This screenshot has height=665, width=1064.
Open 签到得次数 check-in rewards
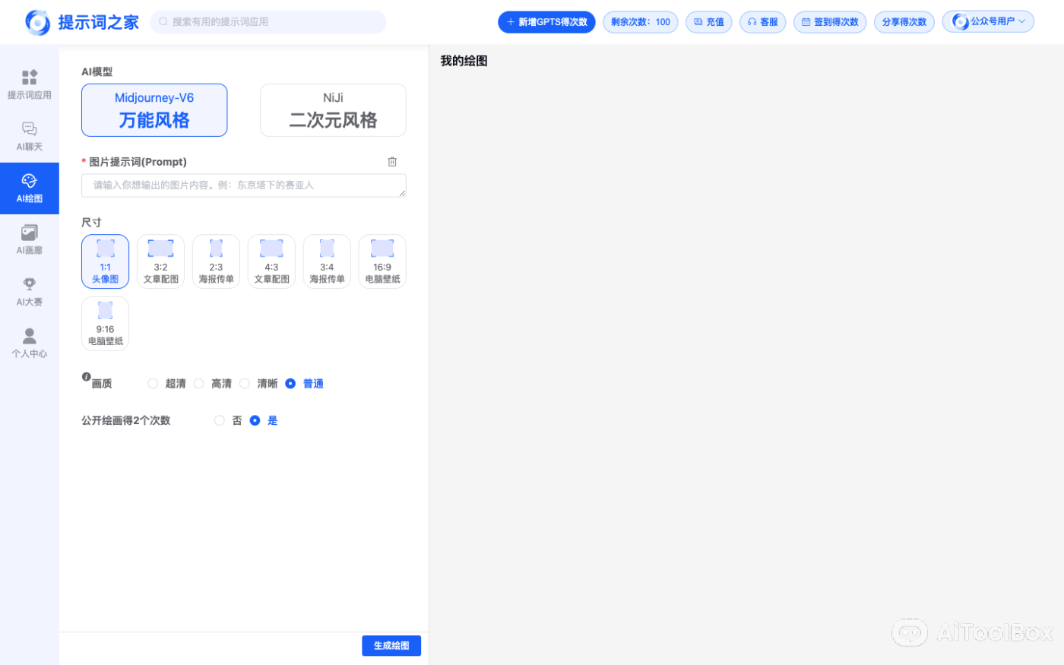click(830, 21)
